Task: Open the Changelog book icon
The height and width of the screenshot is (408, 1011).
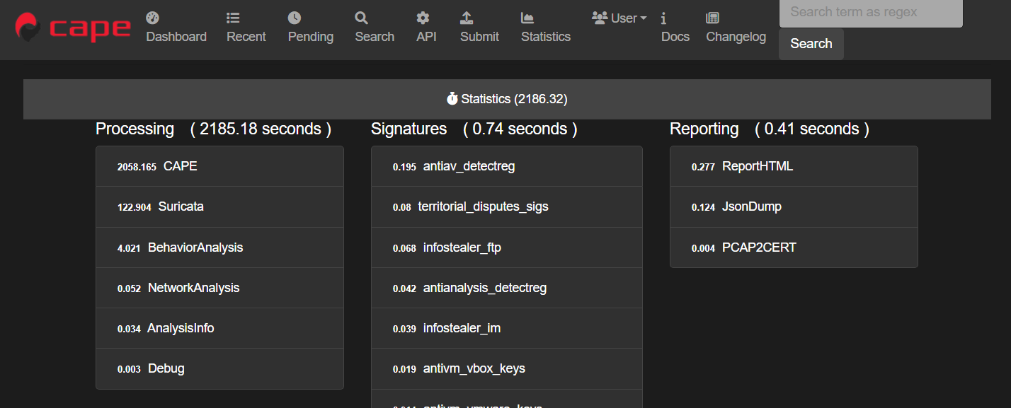Action: point(711,18)
